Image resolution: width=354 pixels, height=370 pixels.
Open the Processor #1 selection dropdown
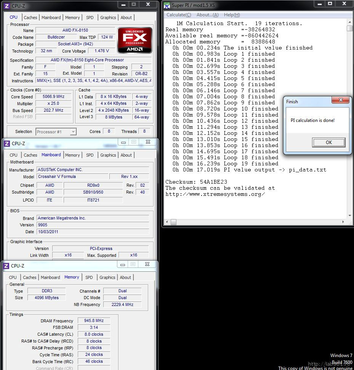click(73, 132)
